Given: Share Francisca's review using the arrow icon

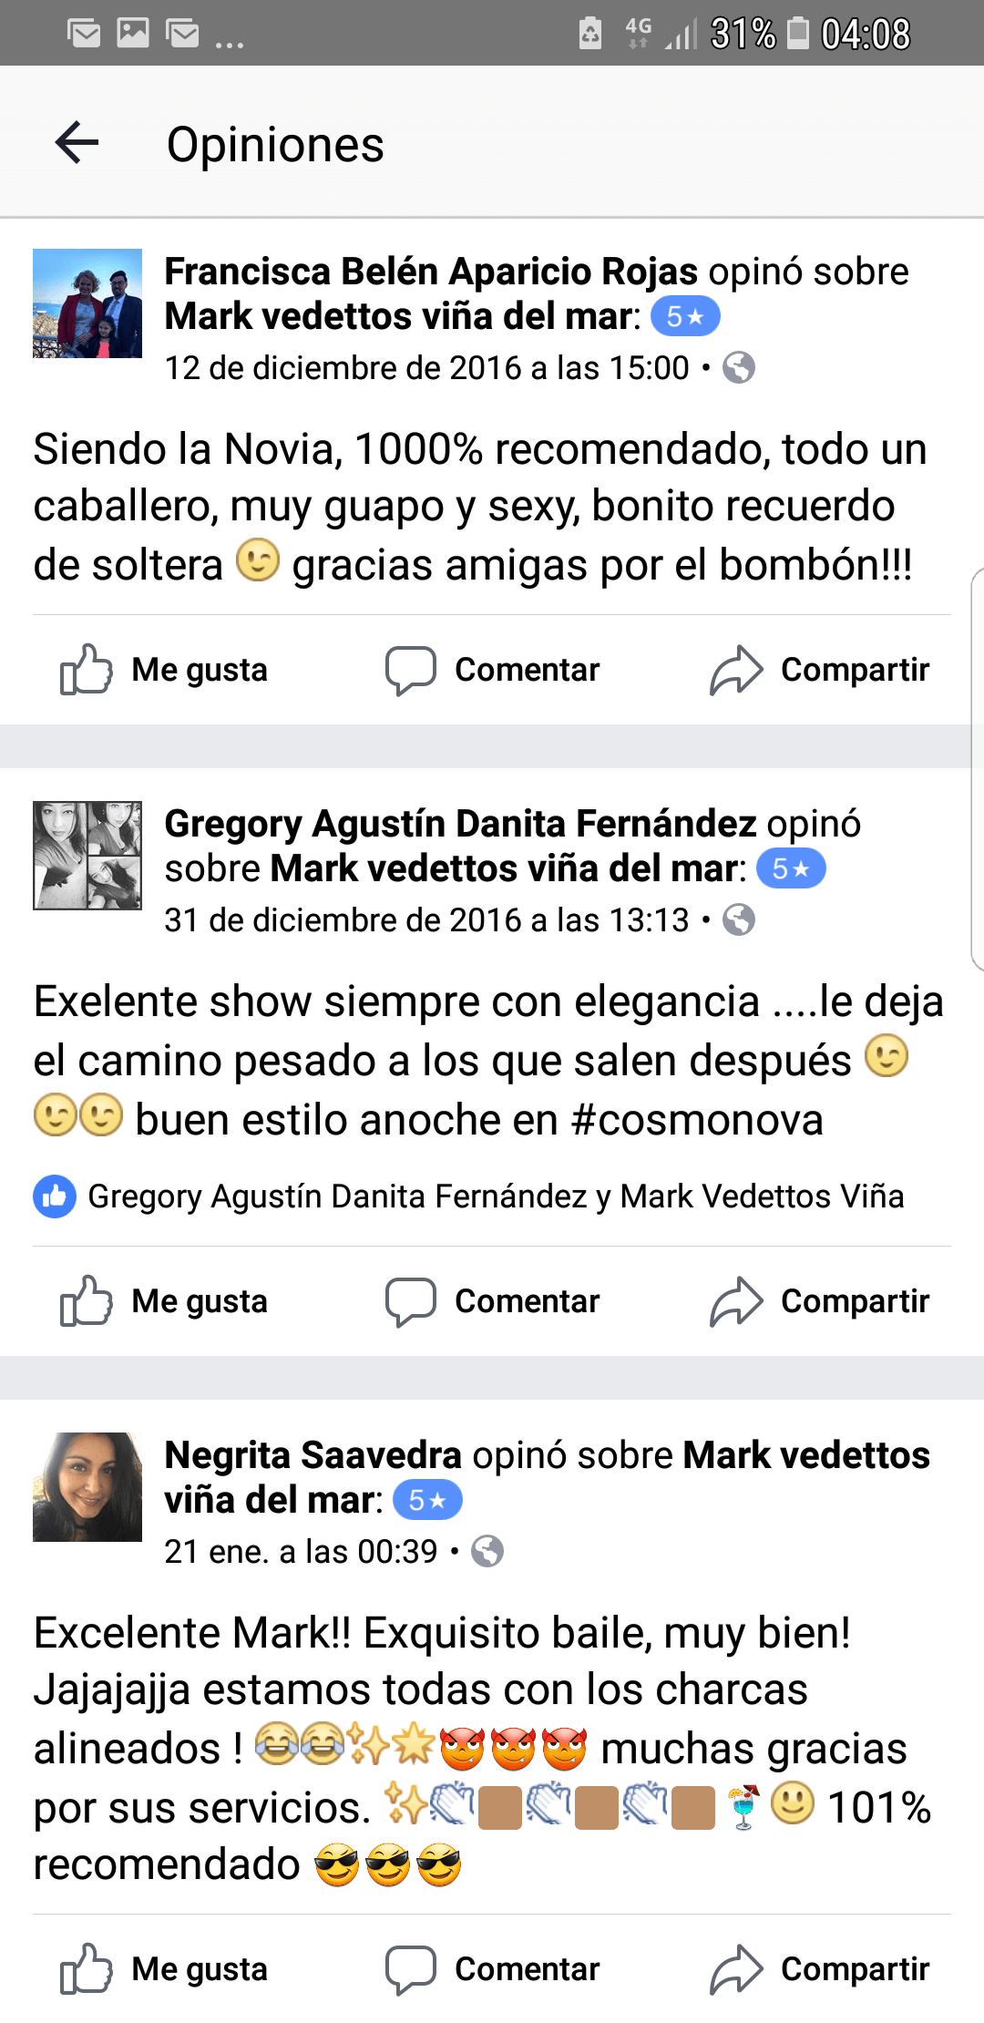Looking at the screenshot, I should (x=735, y=670).
